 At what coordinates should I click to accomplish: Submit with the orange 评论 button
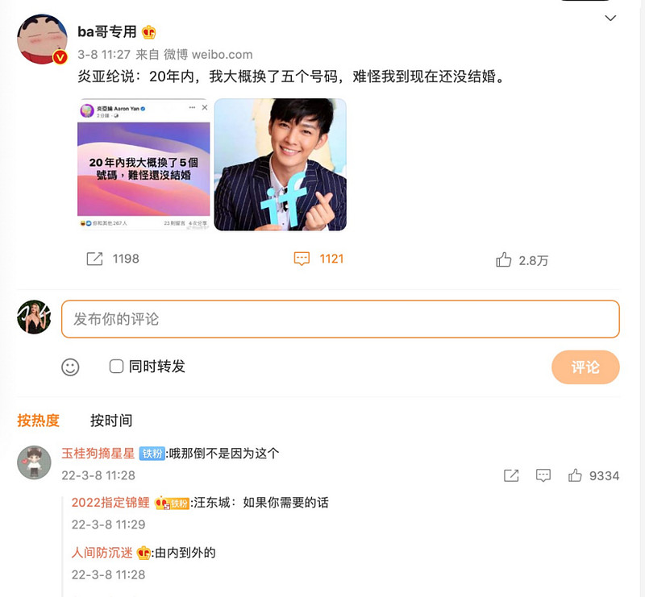click(585, 367)
